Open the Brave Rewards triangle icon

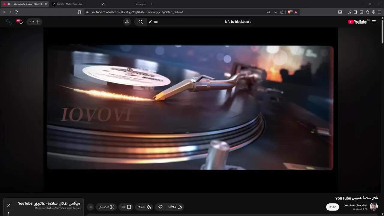click(296, 12)
